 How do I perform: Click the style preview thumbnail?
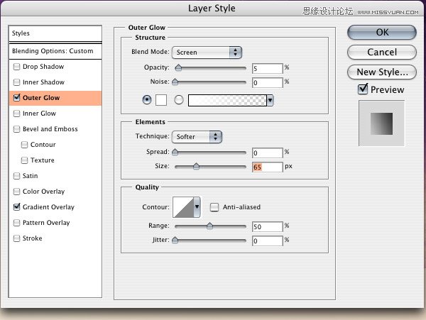(381, 123)
